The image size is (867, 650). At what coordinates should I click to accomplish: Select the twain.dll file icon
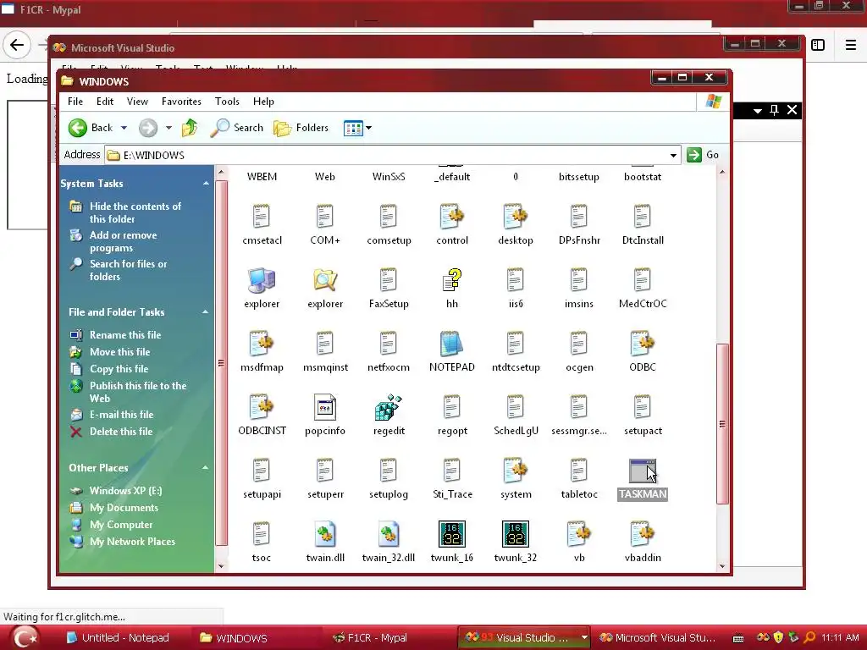pyautogui.click(x=324, y=534)
